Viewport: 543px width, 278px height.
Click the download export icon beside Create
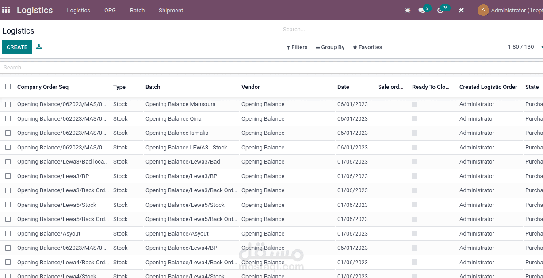[x=39, y=47]
